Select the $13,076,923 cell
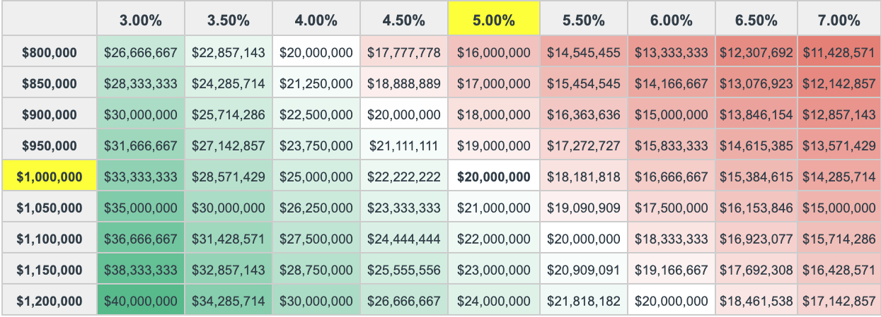Image resolution: width=881 pixels, height=317 pixels. (x=756, y=83)
